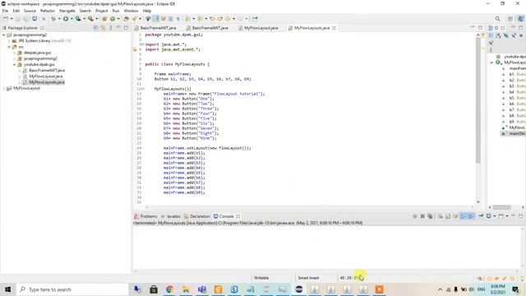526x296 pixels.
Task: Click the Save toolbar icon
Action: [x=18, y=19]
